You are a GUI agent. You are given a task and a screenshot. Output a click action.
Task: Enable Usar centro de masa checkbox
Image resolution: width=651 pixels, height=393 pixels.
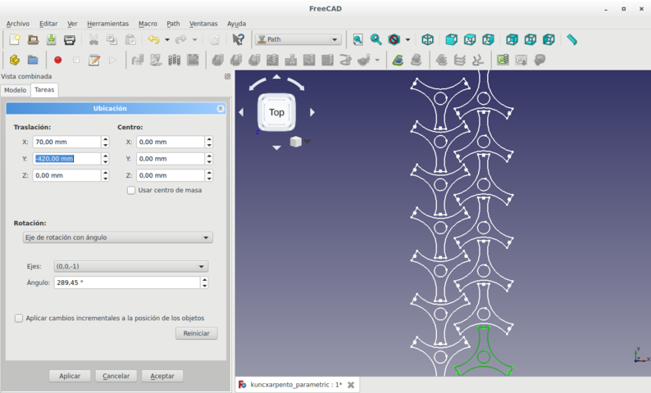(131, 190)
